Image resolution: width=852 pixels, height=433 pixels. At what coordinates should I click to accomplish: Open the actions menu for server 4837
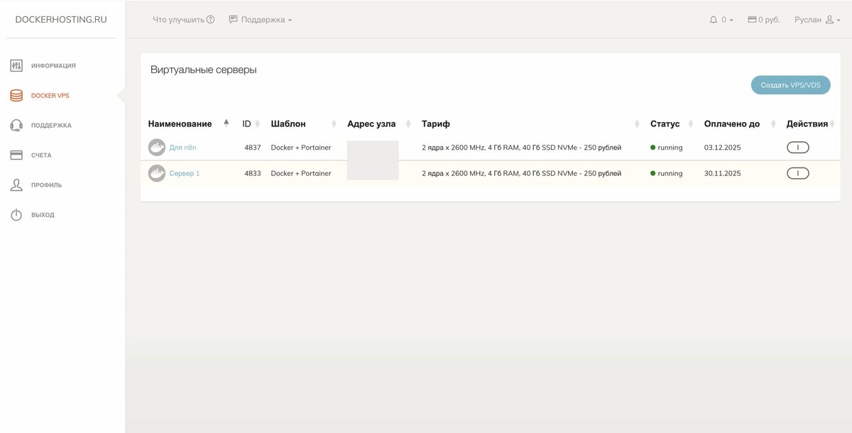pyautogui.click(x=797, y=147)
